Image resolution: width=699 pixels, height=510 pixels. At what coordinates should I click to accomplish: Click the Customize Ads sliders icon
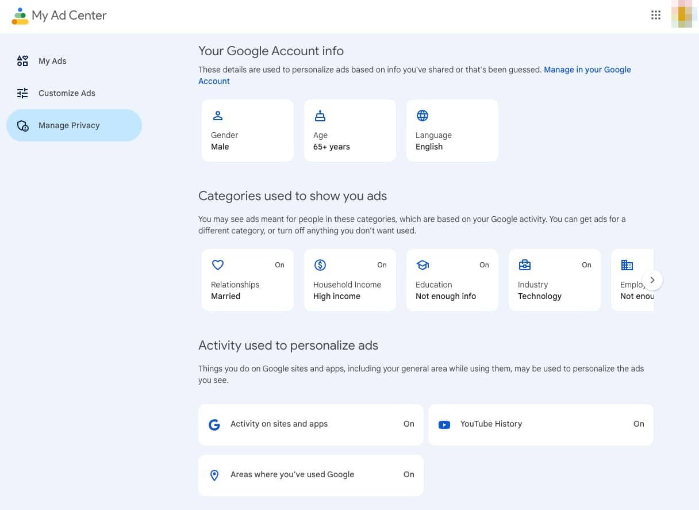tap(22, 93)
